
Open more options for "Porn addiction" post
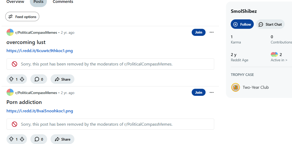tap(212, 92)
